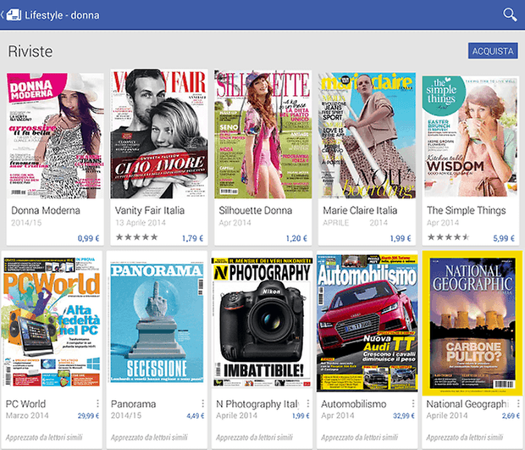The width and height of the screenshot is (525, 450).
Task: Select the Marie Claire Italia title
Action: (360, 210)
